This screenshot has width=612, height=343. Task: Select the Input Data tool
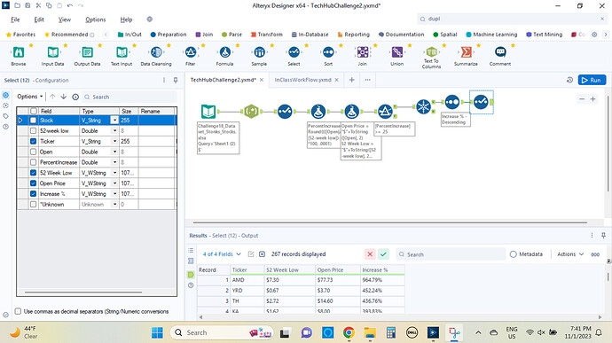[52, 52]
